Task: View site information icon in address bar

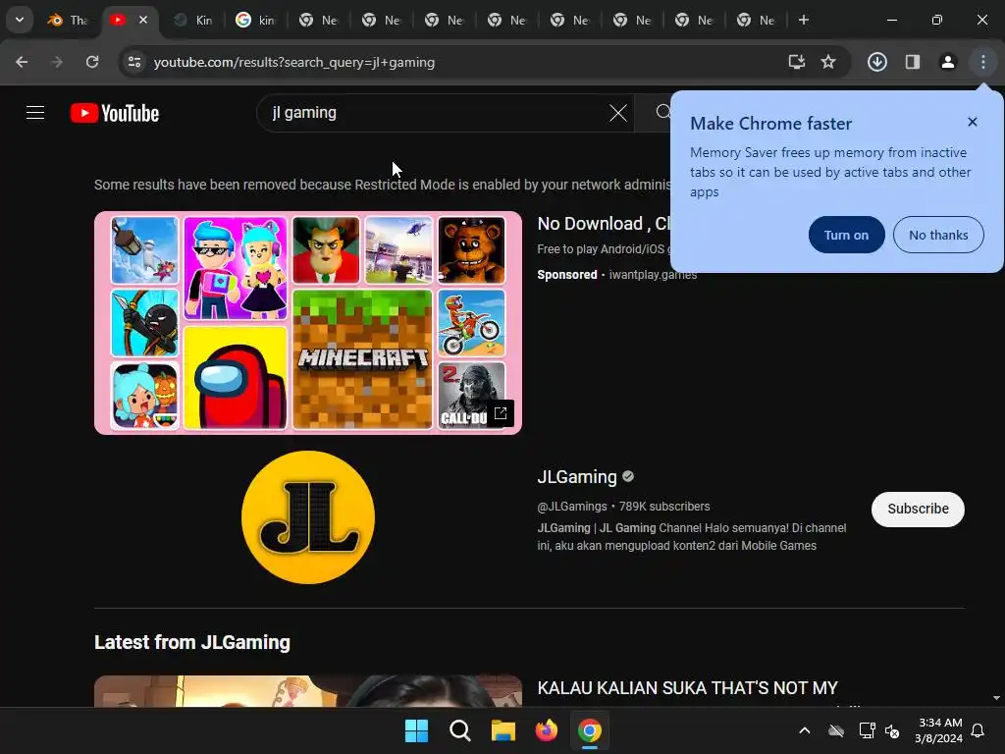Action: click(134, 62)
